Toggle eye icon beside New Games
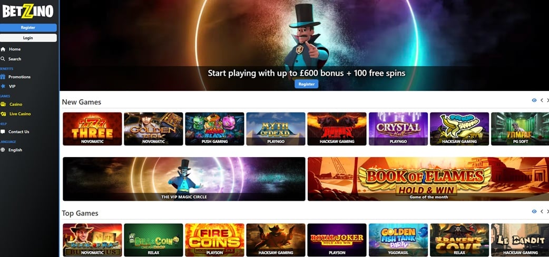This screenshot has width=549, height=257. coord(534,100)
